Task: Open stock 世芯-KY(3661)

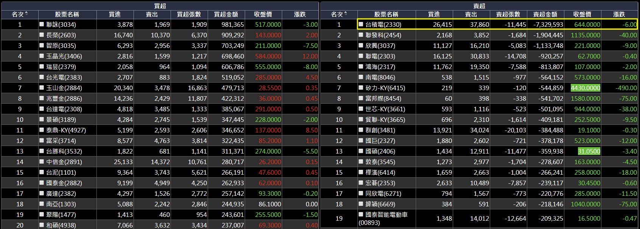Action: click(x=385, y=109)
